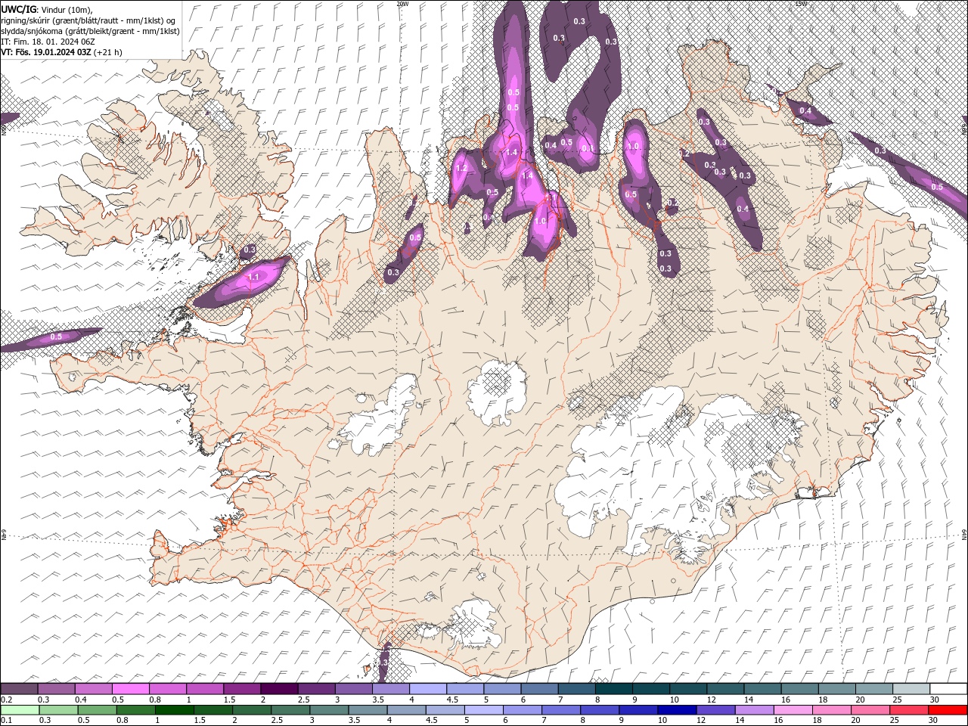Click the 15W longitude label
The height and width of the screenshot is (726, 968).
click(801, 4)
